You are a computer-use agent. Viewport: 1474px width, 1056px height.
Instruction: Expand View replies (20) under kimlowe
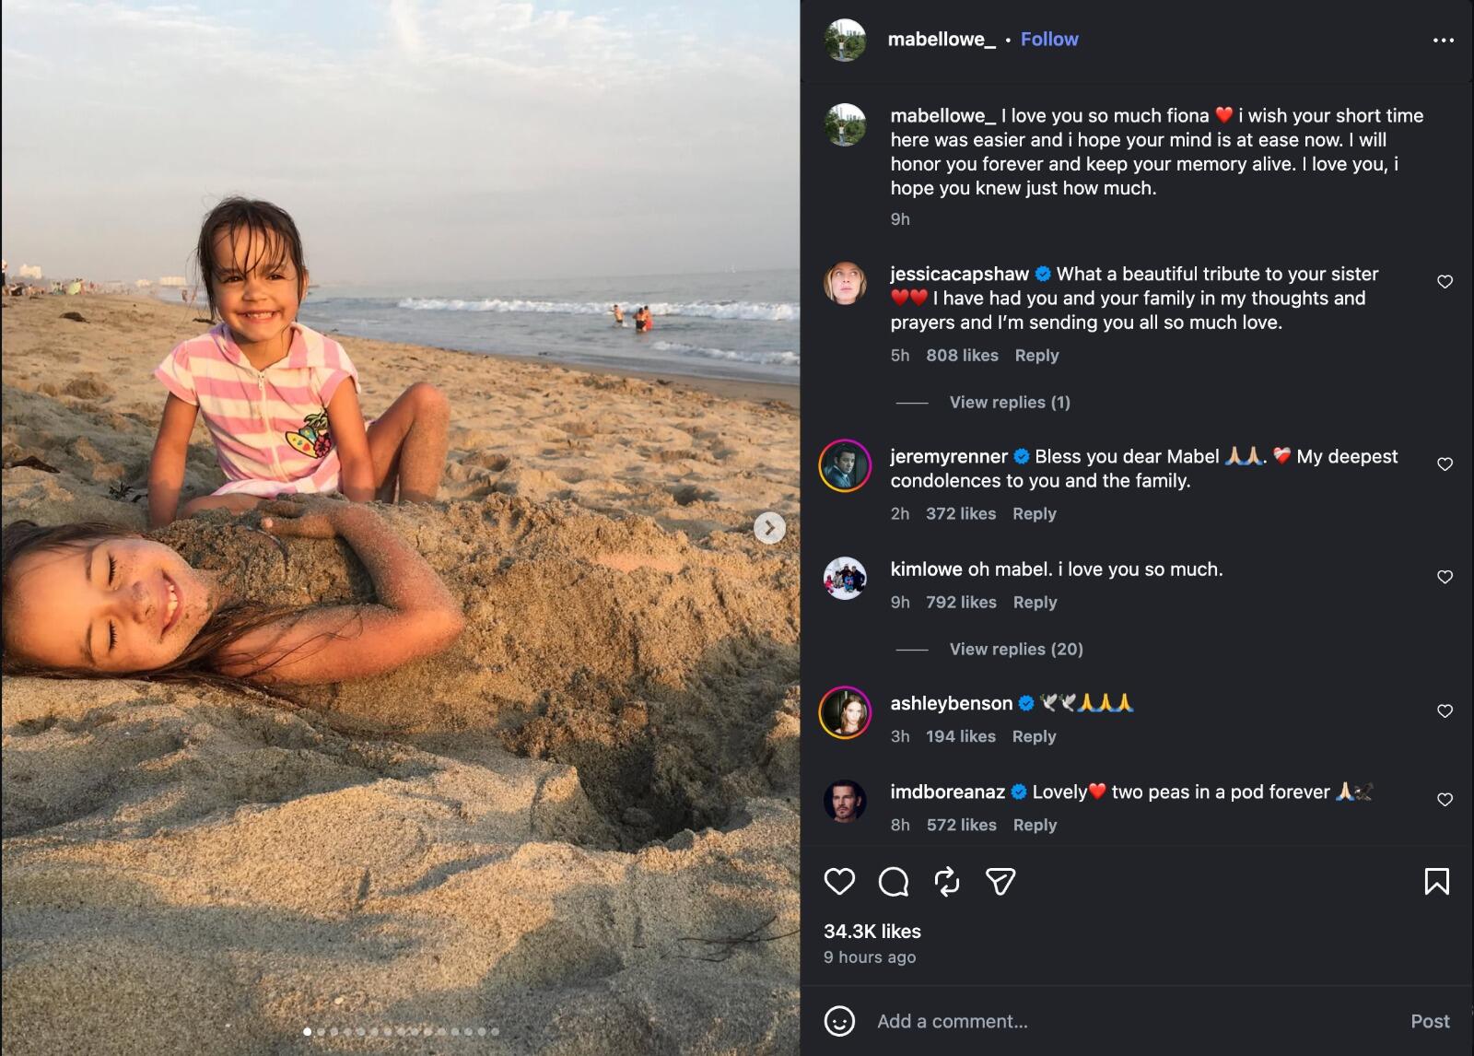pos(1016,649)
